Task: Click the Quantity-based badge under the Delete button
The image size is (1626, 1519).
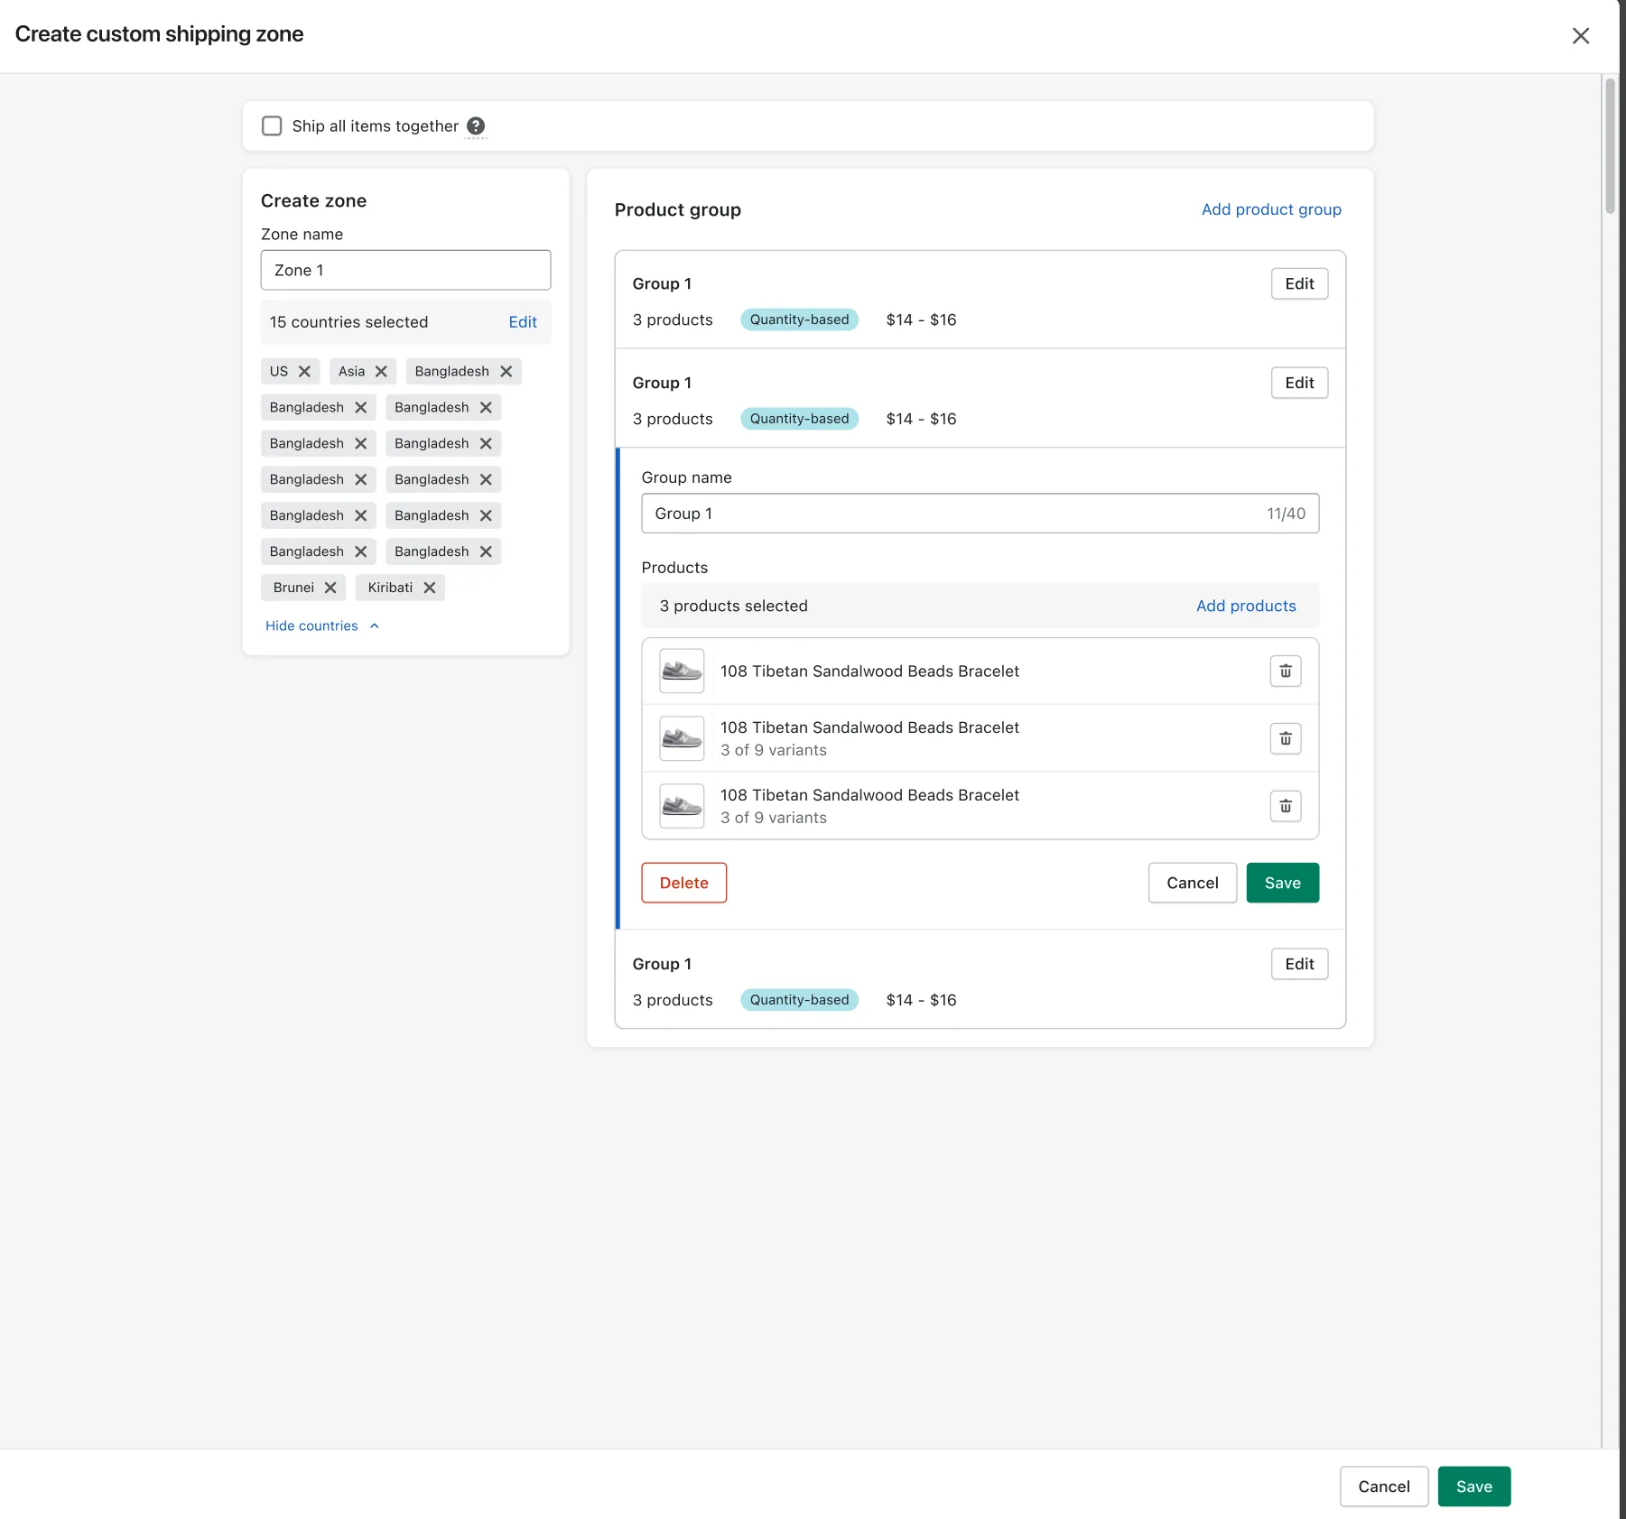Action: [799, 1000]
